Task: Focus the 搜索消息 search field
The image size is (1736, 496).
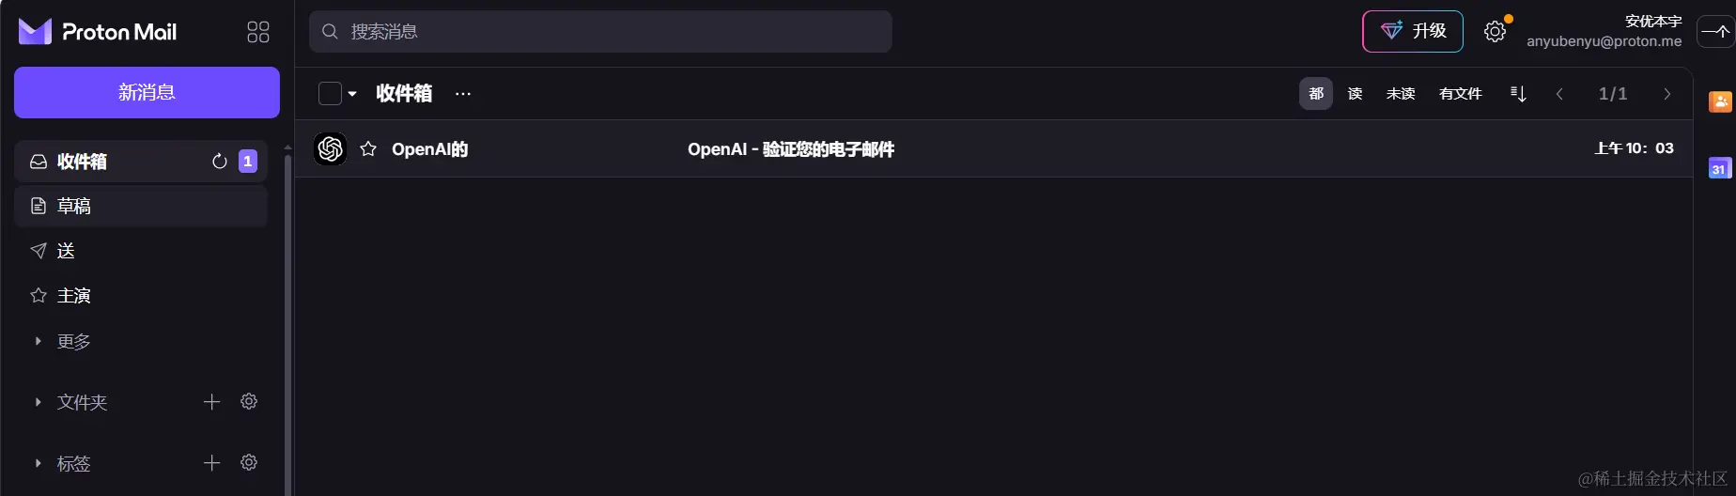Action: point(600,31)
